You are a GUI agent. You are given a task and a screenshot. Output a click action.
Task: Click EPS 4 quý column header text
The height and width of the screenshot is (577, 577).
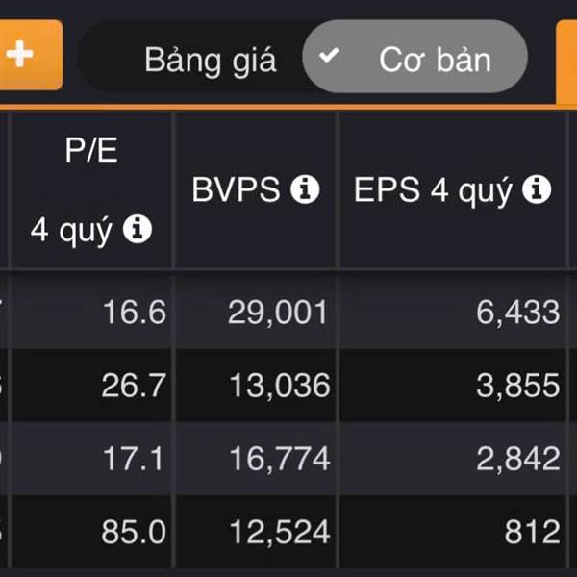433,190
